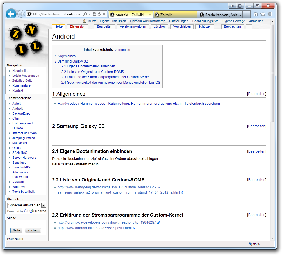This screenshot has height=255, width=282.
Task: Click the page's vertical scrollbar thumb
Action: pyautogui.click(x=272, y=73)
